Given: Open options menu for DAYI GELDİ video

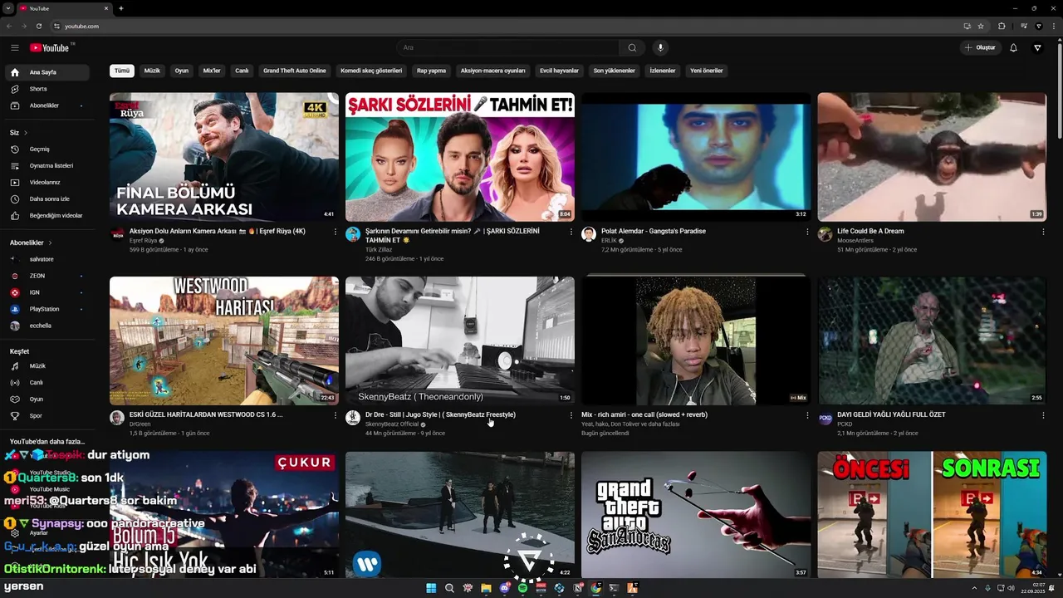Looking at the screenshot, I should [1043, 415].
